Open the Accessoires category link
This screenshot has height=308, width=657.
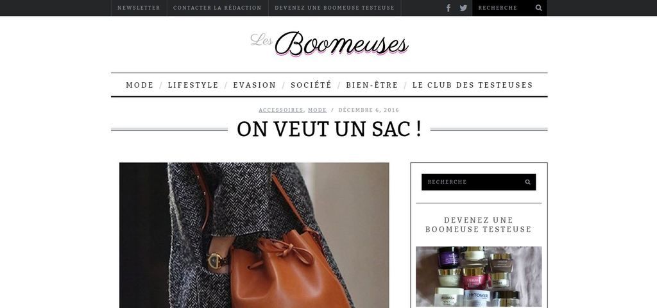[281, 110]
